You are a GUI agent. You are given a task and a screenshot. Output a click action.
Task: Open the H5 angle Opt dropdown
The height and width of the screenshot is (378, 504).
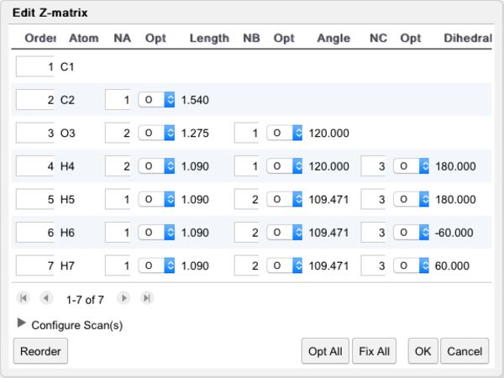point(285,199)
